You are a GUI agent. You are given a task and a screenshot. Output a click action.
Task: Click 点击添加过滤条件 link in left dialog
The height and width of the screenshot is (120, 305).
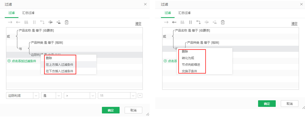[x=22, y=61]
